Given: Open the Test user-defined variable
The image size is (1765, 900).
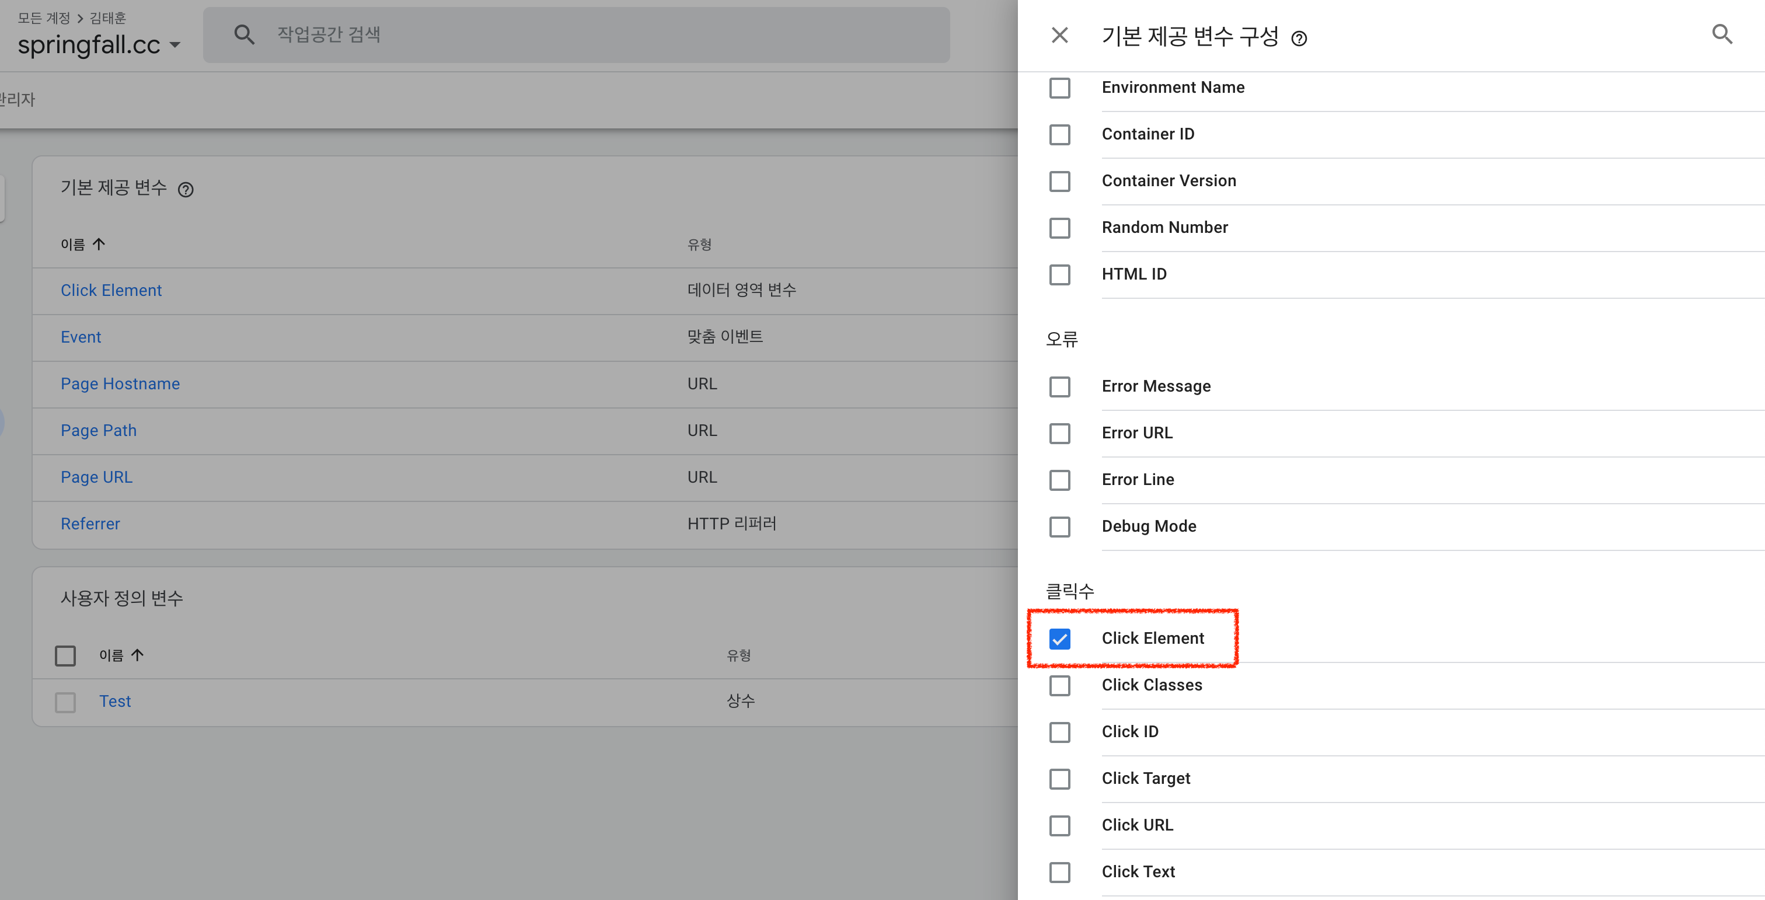Looking at the screenshot, I should [114, 702].
